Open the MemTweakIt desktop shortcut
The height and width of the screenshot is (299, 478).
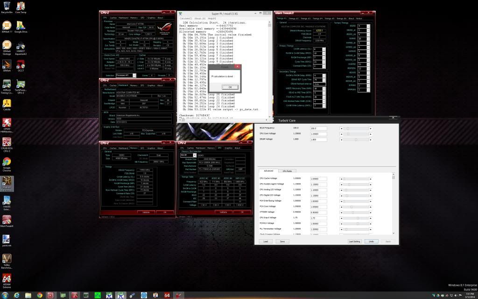click(x=7, y=222)
